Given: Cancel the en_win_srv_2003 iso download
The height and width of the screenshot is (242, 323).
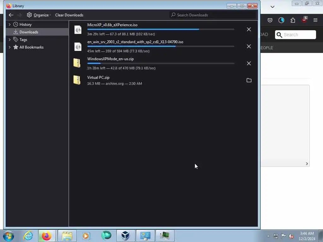Looking at the screenshot, I should (x=249, y=47).
